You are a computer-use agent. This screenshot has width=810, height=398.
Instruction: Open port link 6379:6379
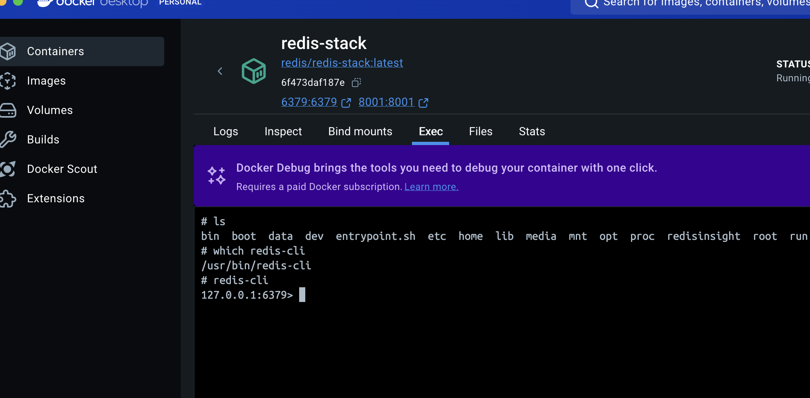click(x=309, y=102)
